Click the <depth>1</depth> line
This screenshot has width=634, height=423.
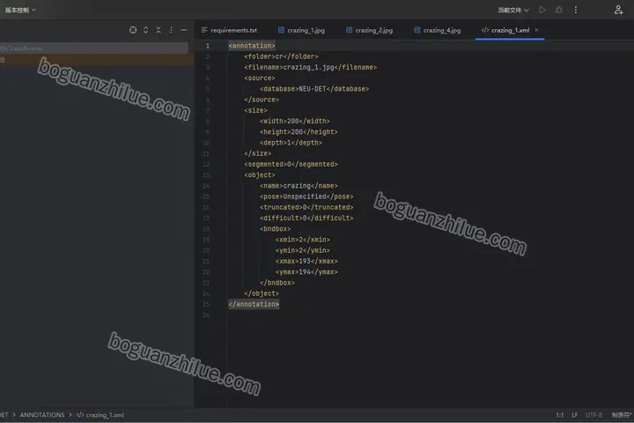point(291,143)
